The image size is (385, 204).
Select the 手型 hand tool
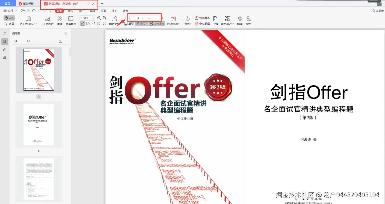pos(9,18)
